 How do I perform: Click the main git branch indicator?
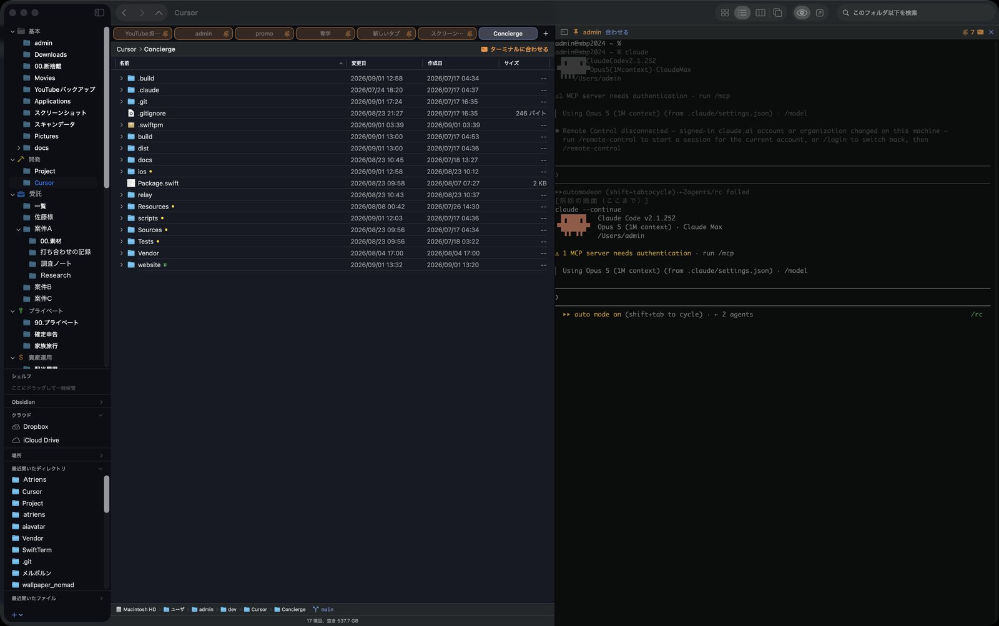[323, 610]
